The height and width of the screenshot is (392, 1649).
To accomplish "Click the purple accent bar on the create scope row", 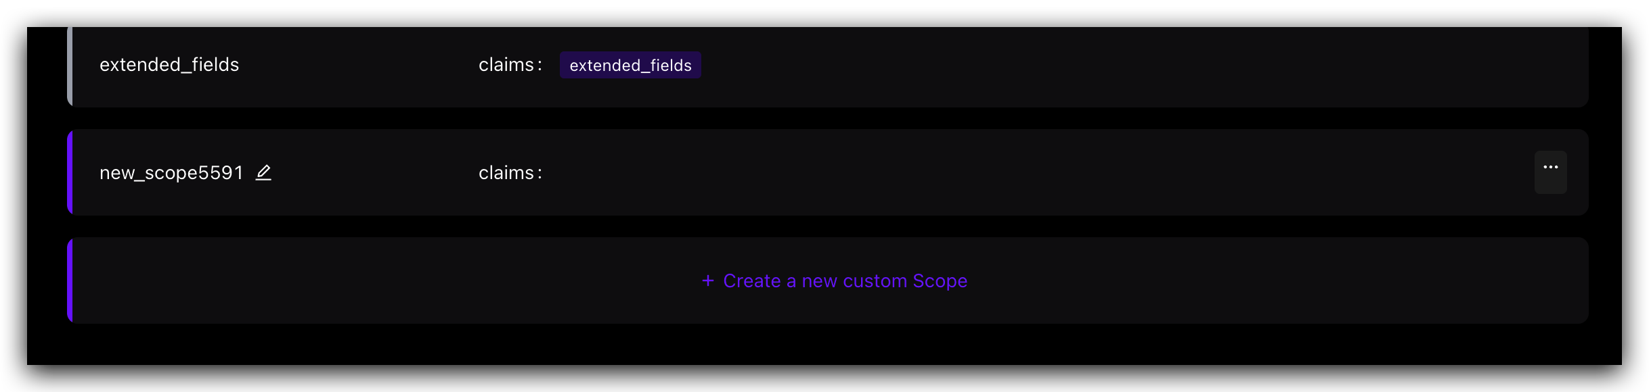I will click(70, 280).
